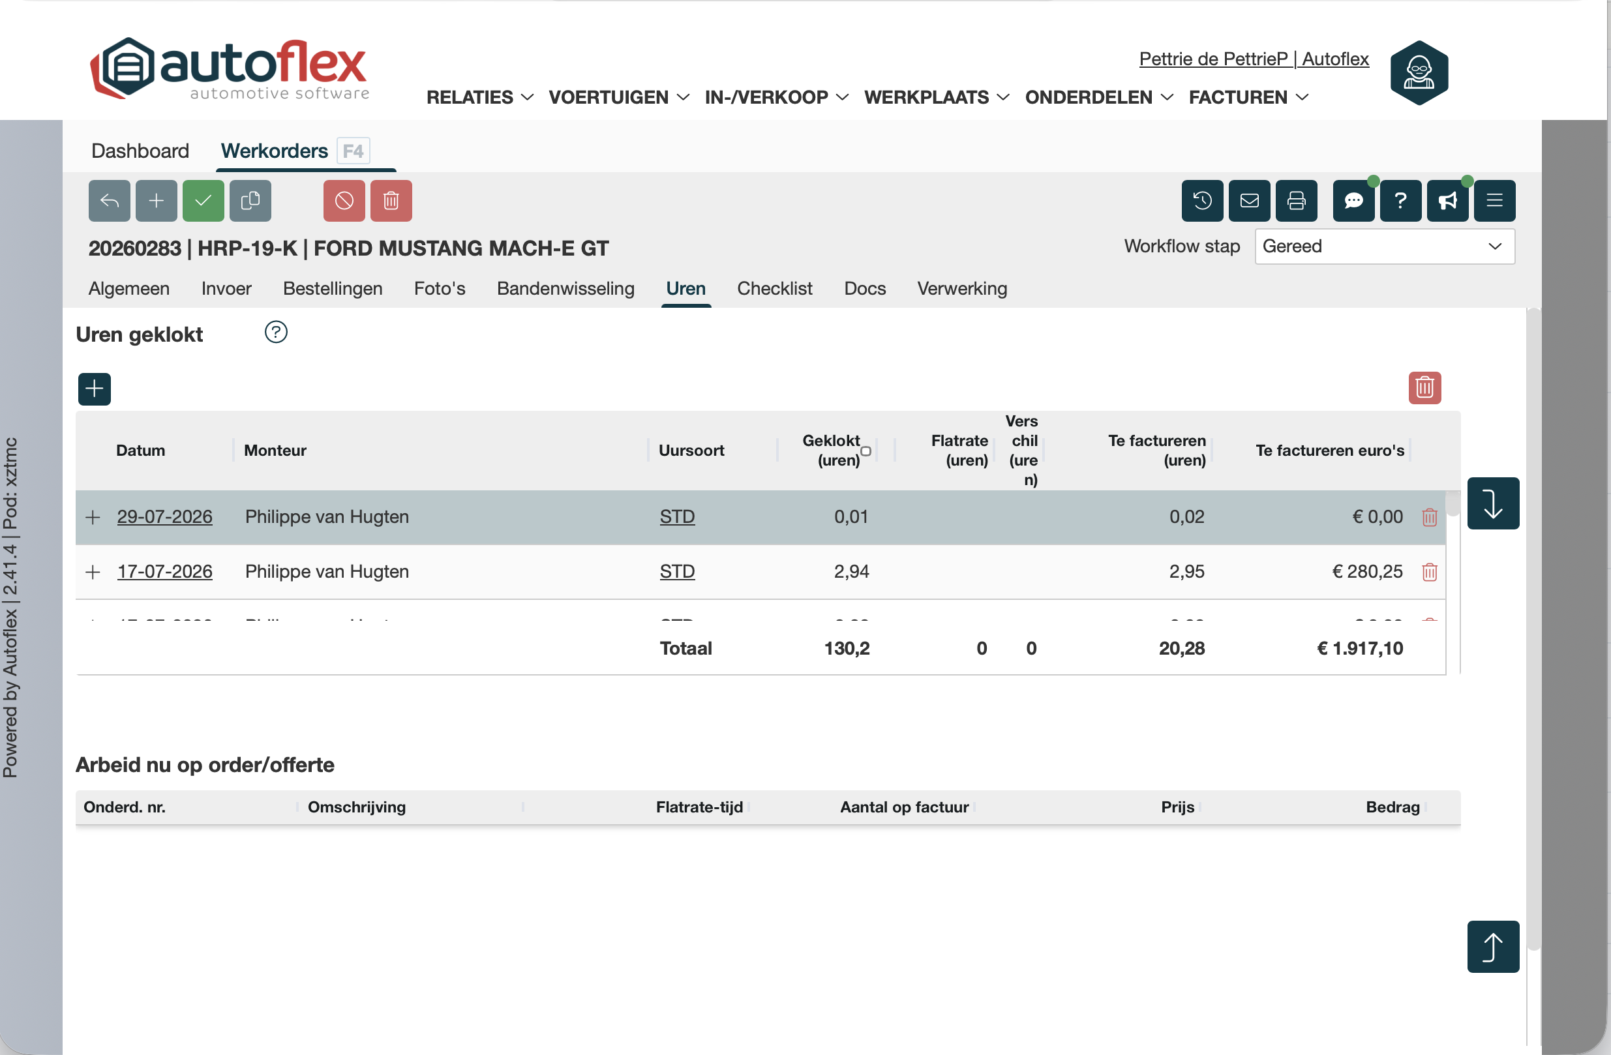This screenshot has height=1055, width=1611.
Task: Expand the 29-07-2026 row
Action: 93,517
